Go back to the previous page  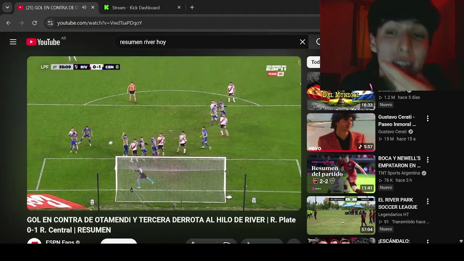8,23
